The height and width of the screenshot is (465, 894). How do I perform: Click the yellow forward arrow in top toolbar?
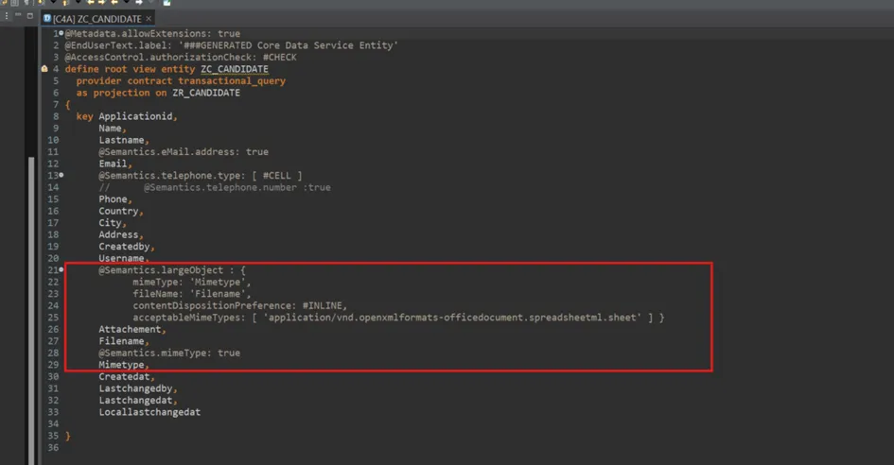click(103, 3)
